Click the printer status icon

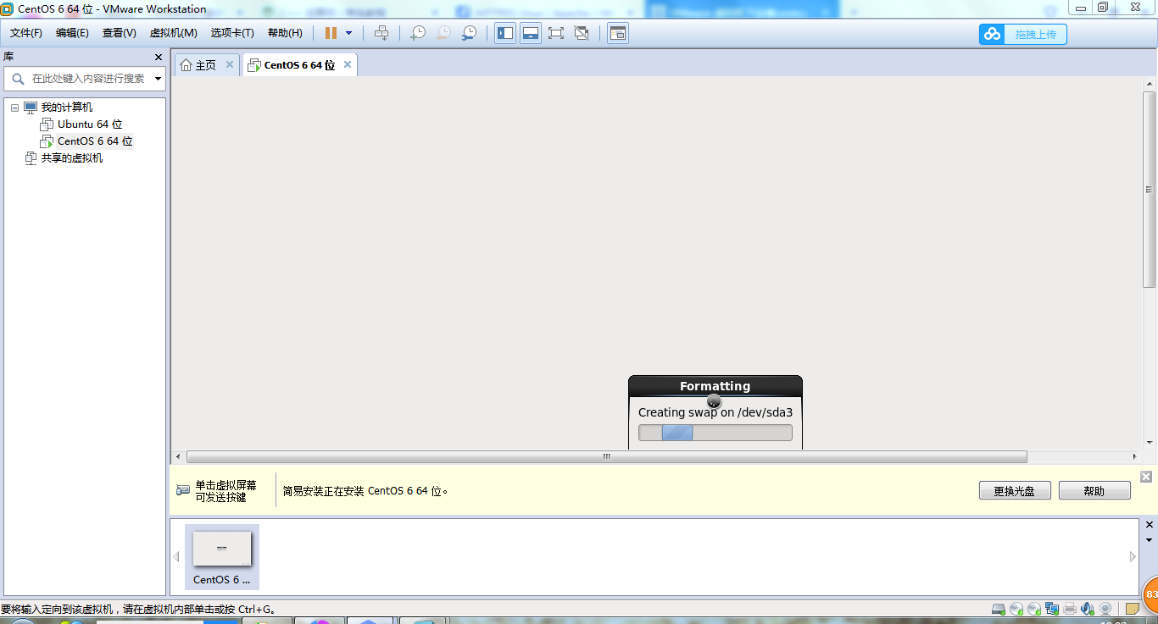click(x=1070, y=609)
